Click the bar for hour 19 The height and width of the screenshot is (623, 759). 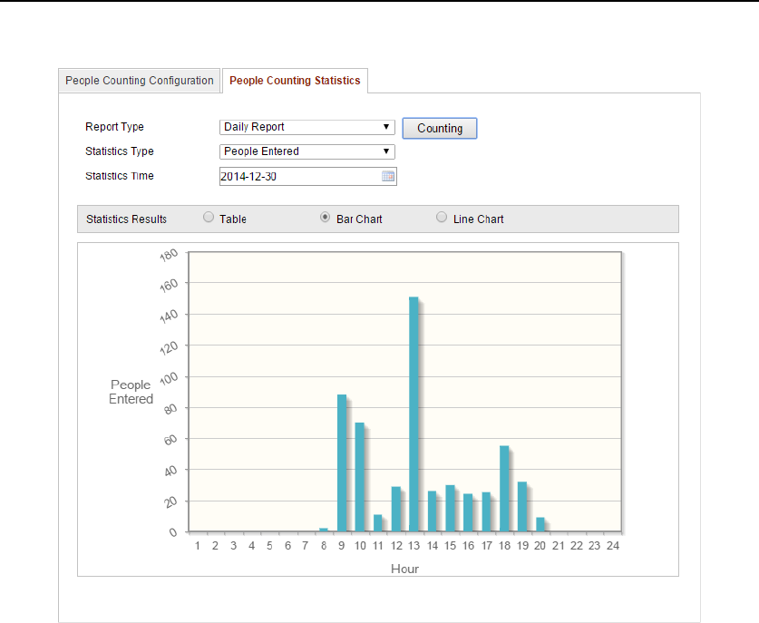coord(521,506)
